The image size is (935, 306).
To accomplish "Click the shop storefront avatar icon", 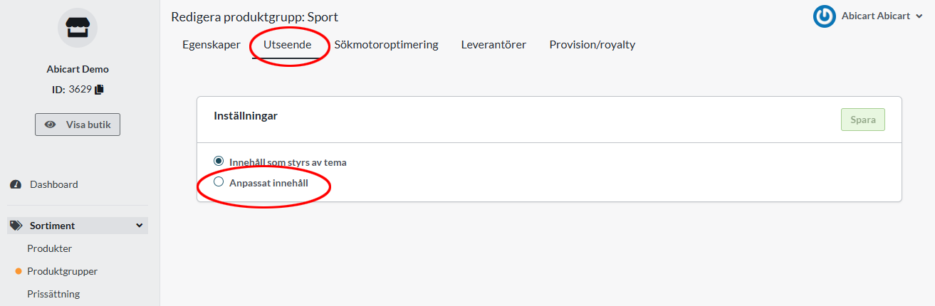I will [77, 28].
